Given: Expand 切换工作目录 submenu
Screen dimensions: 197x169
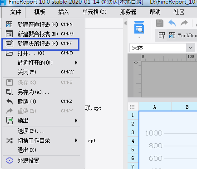Looking at the screenshot, I should pyautogui.click(x=41, y=140).
